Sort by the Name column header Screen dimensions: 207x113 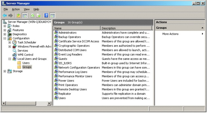(77, 28)
